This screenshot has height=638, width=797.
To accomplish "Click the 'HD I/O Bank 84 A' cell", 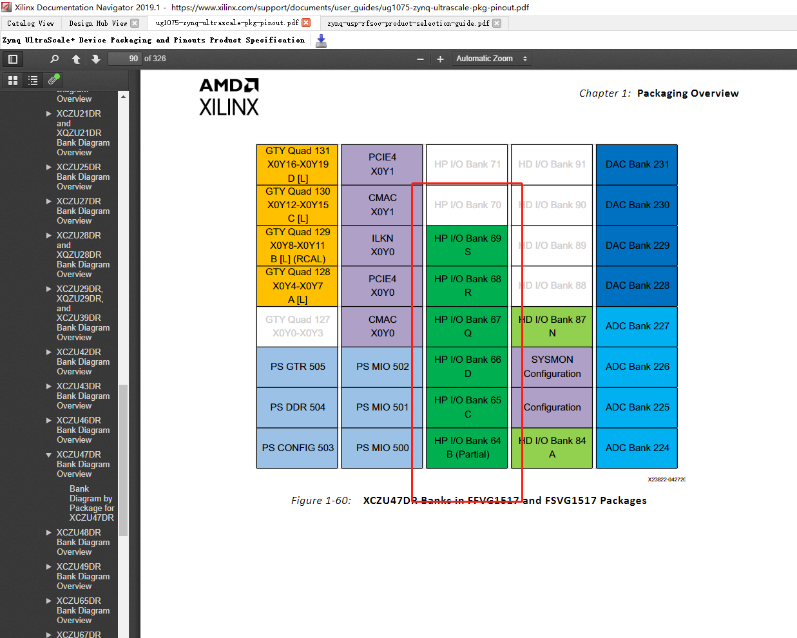I will [x=552, y=448].
